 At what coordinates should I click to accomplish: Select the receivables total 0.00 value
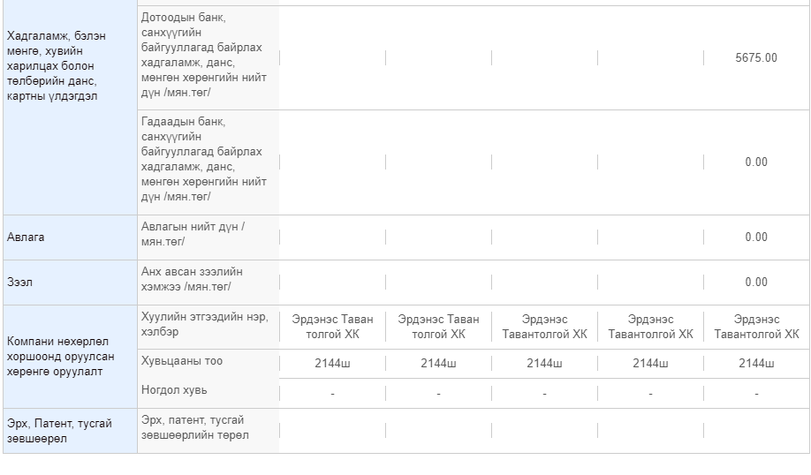755,237
